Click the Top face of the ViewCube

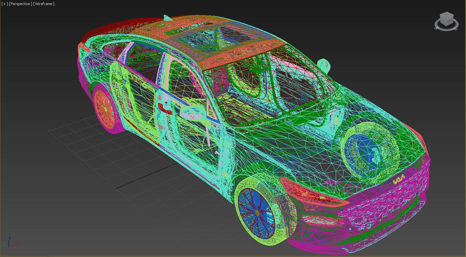tap(446, 15)
